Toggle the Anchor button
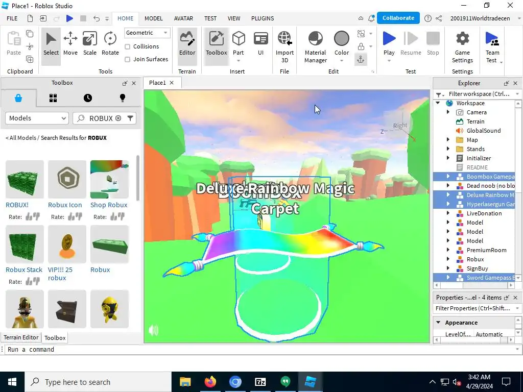The height and width of the screenshot is (392, 523). 361,59
